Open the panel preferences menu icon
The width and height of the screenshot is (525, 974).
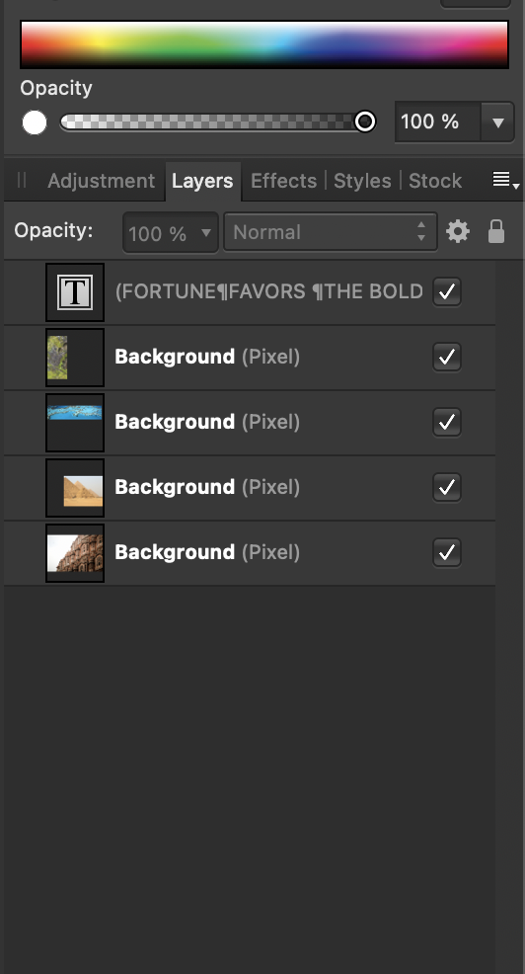point(505,180)
